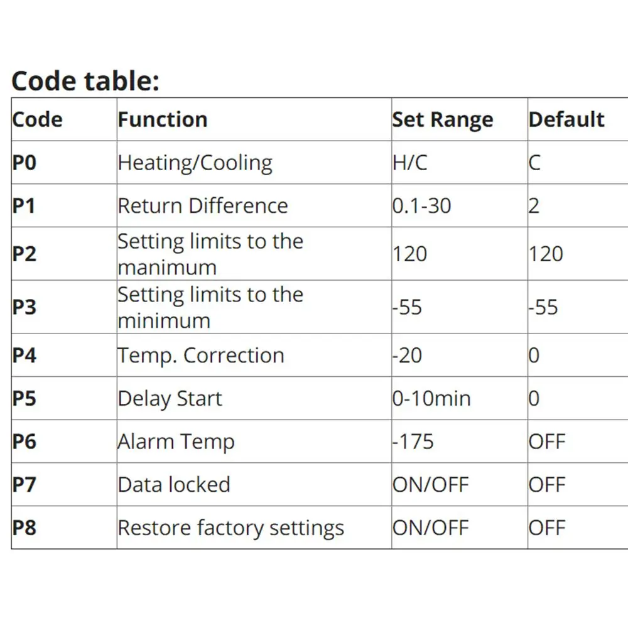Screen dimensions: 628x628
Task: Click "Setting limits to the manimum" cell
Action: (210, 254)
